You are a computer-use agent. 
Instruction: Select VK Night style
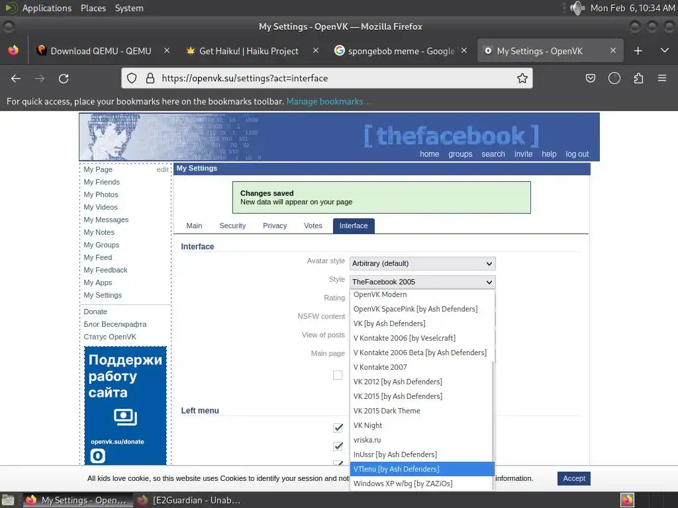(420, 425)
